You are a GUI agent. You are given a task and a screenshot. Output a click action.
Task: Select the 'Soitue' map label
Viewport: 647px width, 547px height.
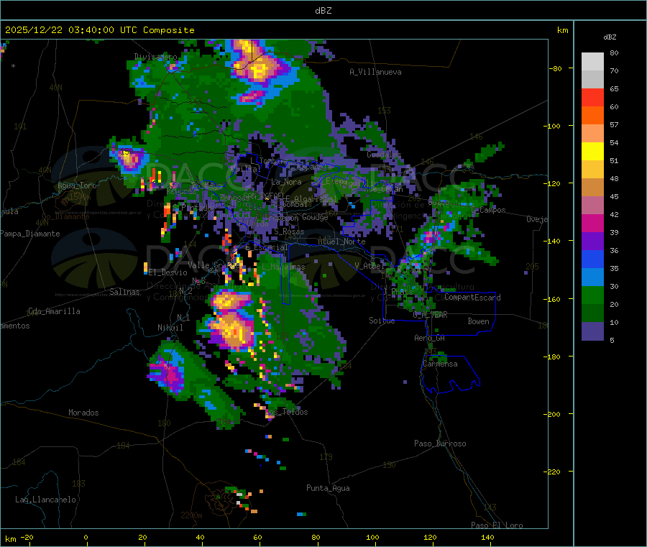pyautogui.click(x=382, y=321)
